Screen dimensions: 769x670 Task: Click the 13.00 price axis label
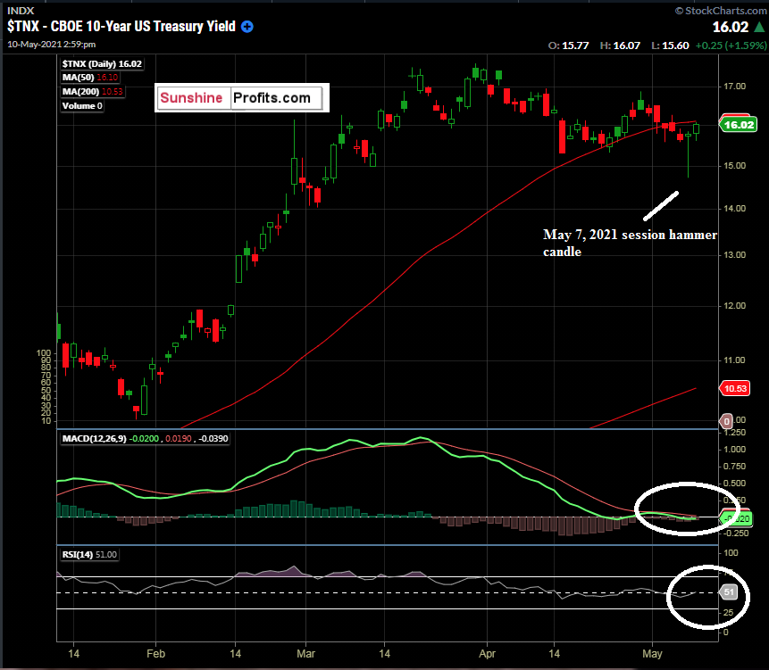click(735, 254)
